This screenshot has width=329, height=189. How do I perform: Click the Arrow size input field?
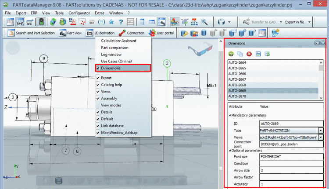291,170
